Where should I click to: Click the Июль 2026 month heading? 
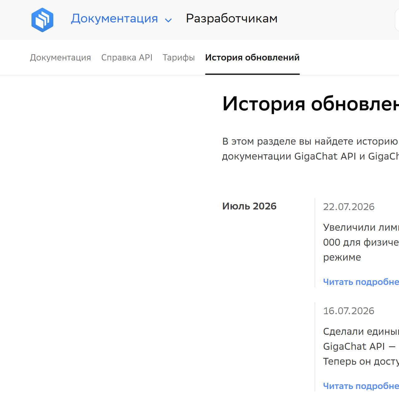tap(249, 206)
